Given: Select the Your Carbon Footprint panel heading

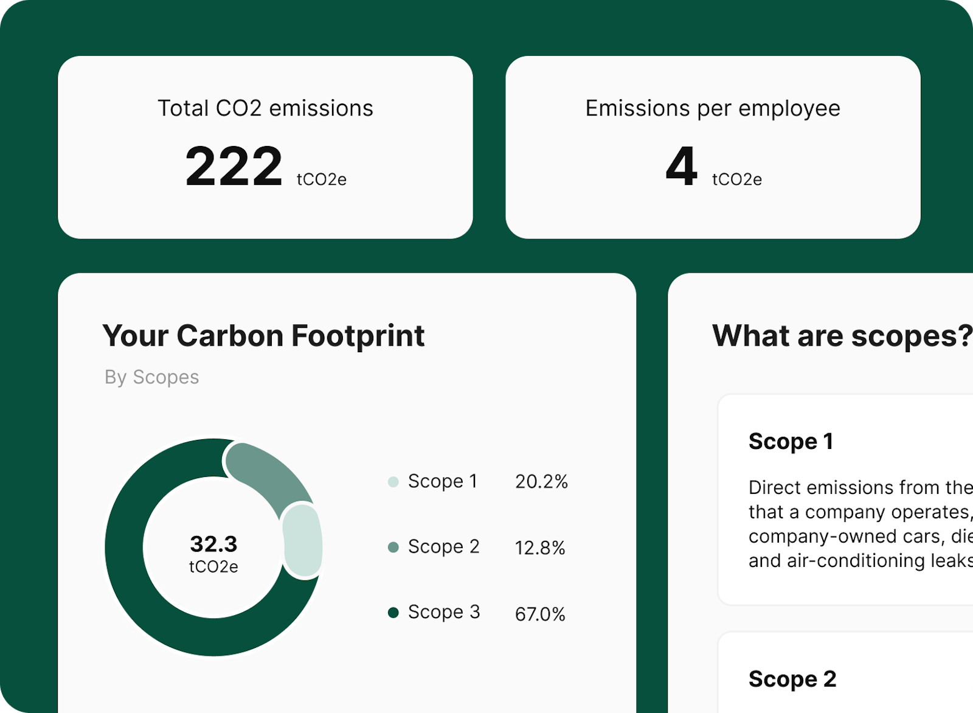Looking at the screenshot, I should pyautogui.click(x=264, y=335).
